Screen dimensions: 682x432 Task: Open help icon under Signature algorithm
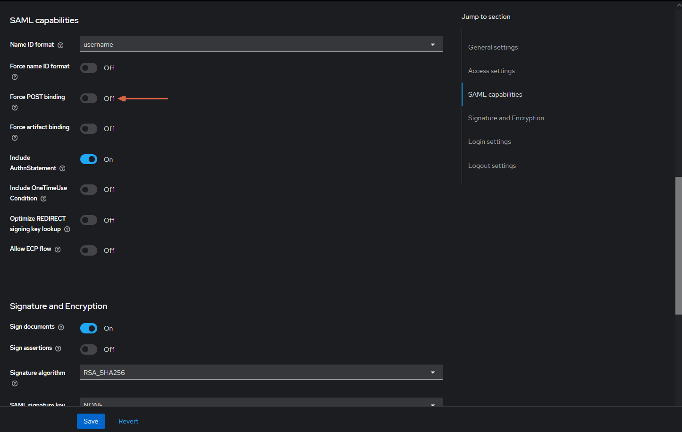[x=15, y=383]
